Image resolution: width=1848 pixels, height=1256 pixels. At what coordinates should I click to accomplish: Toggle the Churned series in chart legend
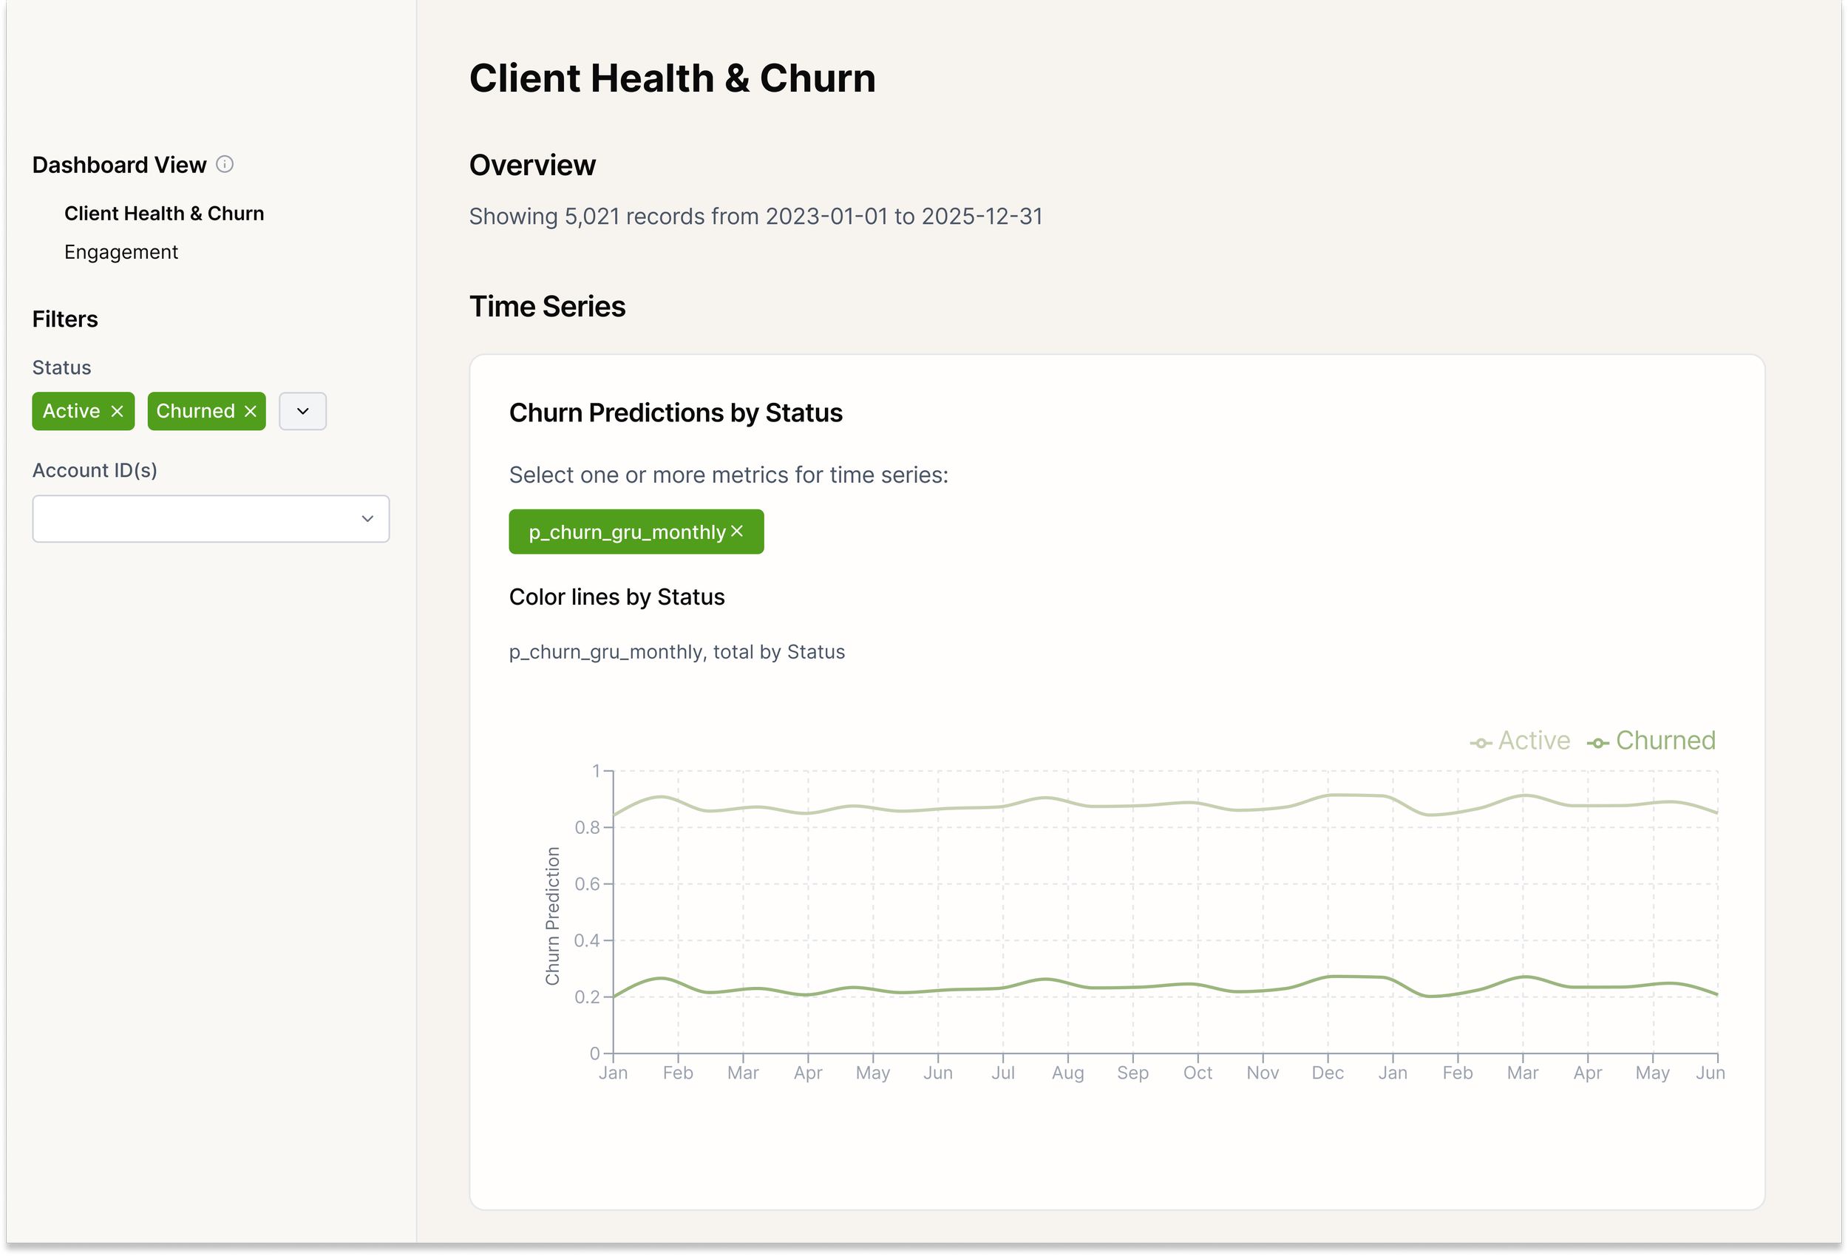coord(1651,741)
